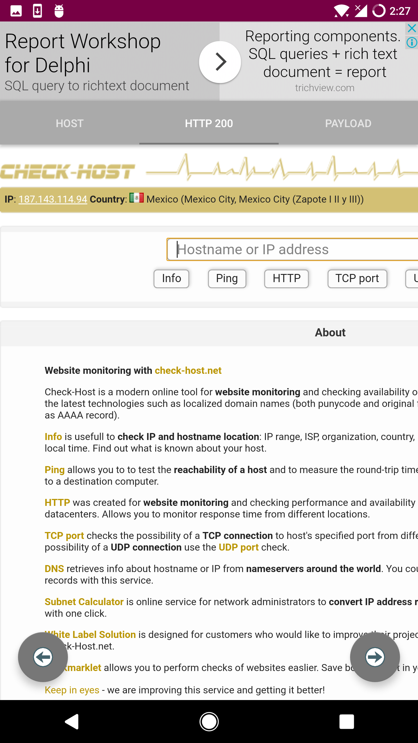Screen dimensions: 418x743
Task: Tap the circular loading status icon
Action: tap(379, 11)
